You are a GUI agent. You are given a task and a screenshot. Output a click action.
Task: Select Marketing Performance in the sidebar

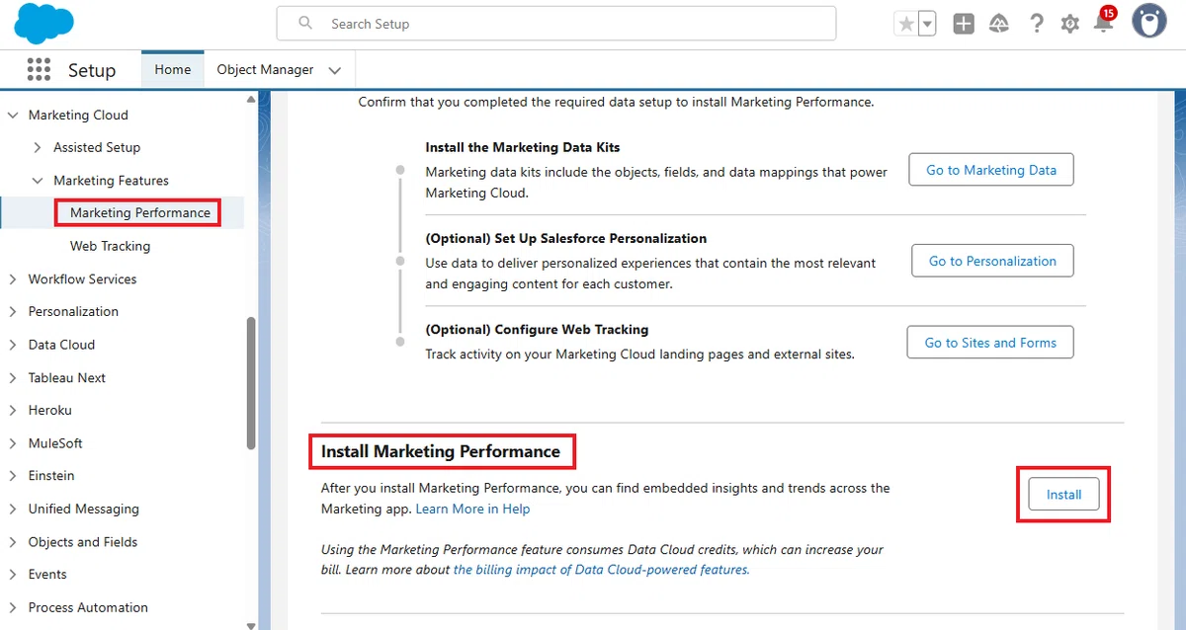[x=140, y=213]
